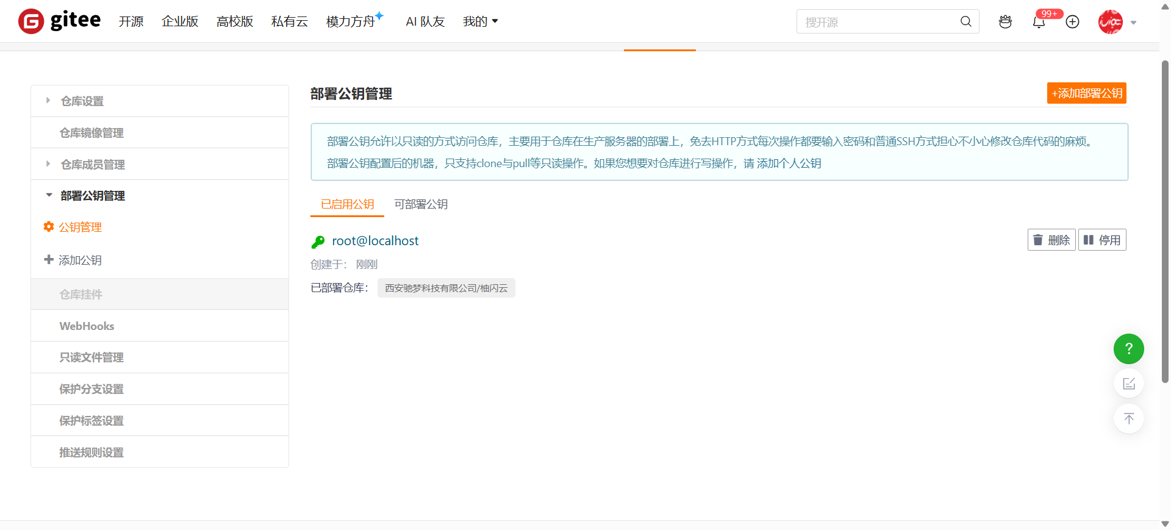1171x530 pixels.
Task: Open the 添加个人公钥 link
Action: click(x=789, y=163)
